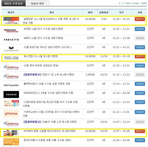Click the bloomingdales merchant logo

(11, 85)
